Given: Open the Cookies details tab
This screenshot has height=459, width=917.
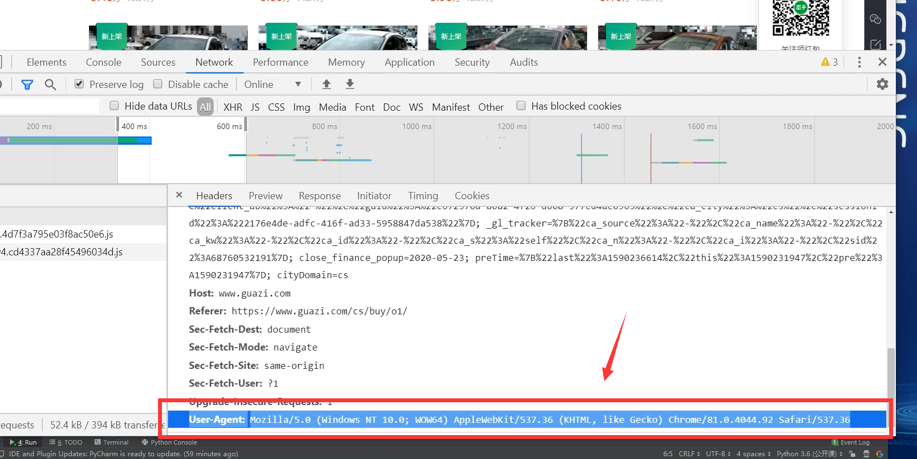Looking at the screenshot, I should (x=472, y=196).
